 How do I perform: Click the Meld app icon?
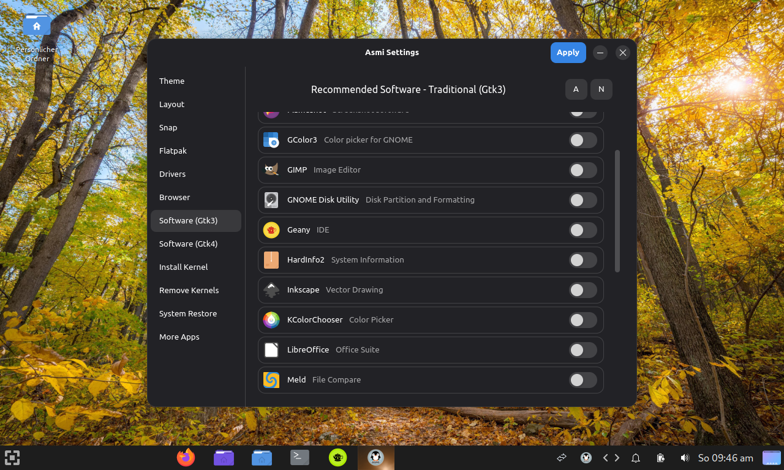271,379
